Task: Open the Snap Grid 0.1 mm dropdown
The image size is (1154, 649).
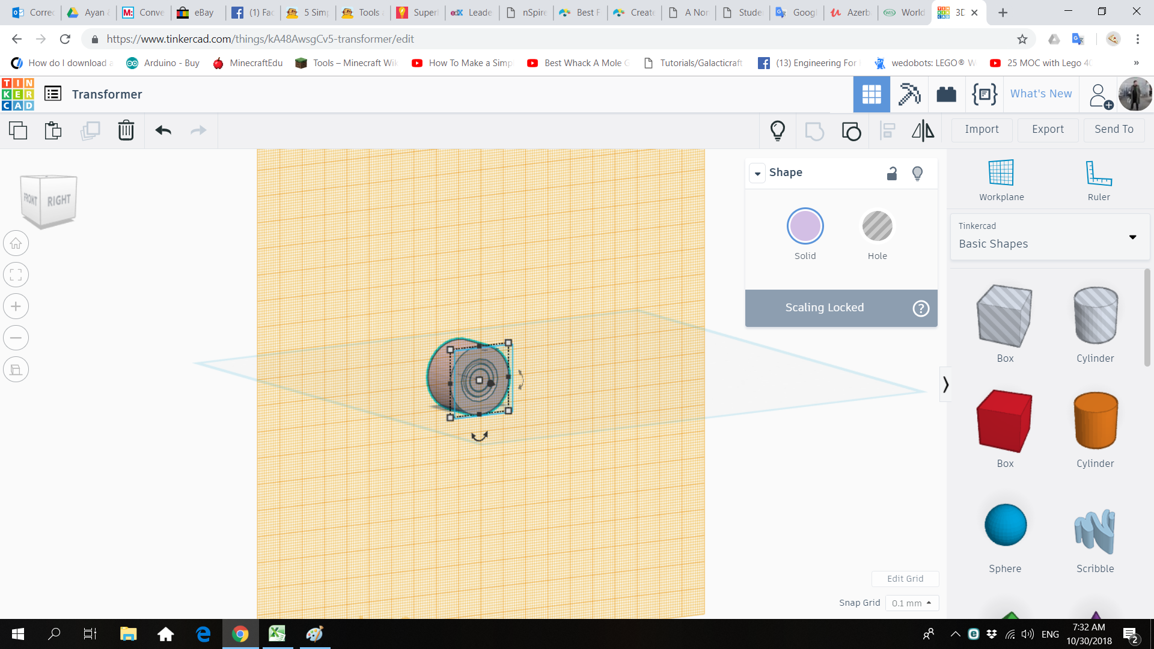Action: 911,603
